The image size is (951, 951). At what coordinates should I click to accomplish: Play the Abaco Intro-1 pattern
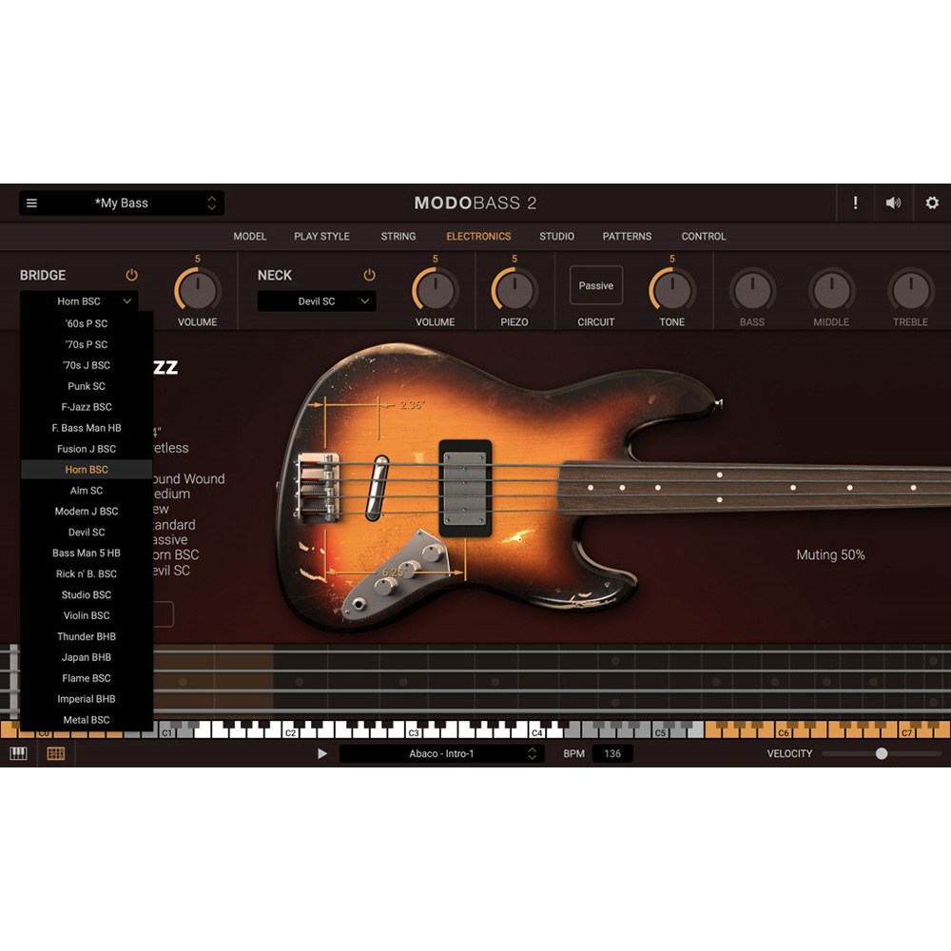pos(322,754)
